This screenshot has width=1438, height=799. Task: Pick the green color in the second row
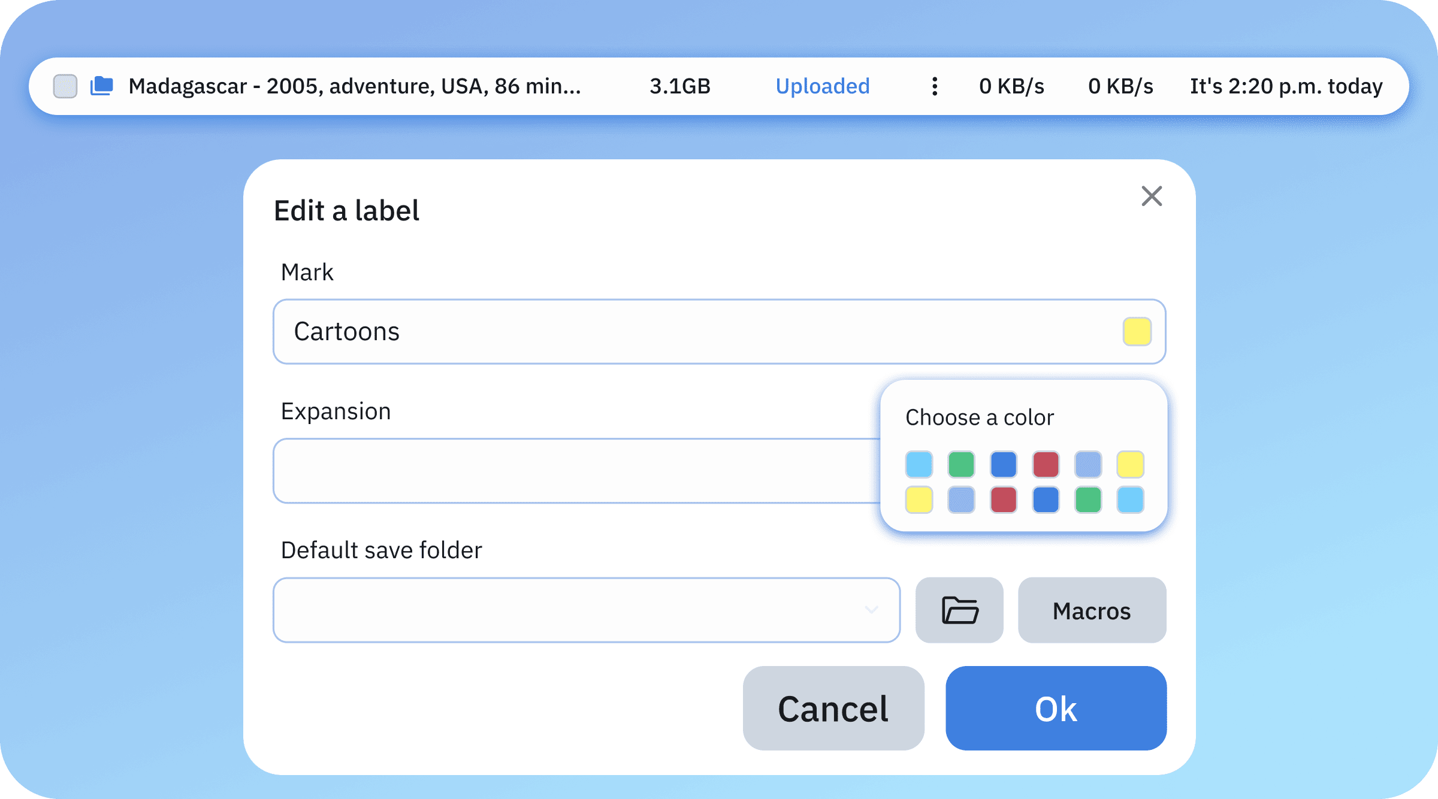point(1087,500)
